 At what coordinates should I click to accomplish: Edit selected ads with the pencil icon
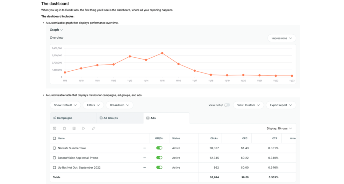pyautogui.click(x=93, y=128)
